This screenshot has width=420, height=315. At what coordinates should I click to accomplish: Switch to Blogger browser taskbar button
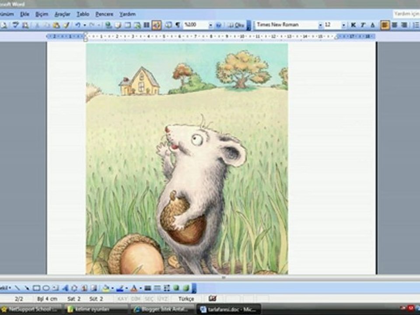coord(162,309)
